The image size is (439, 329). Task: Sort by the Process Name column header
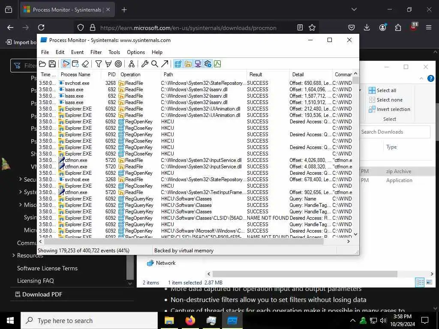click(79, 75)
